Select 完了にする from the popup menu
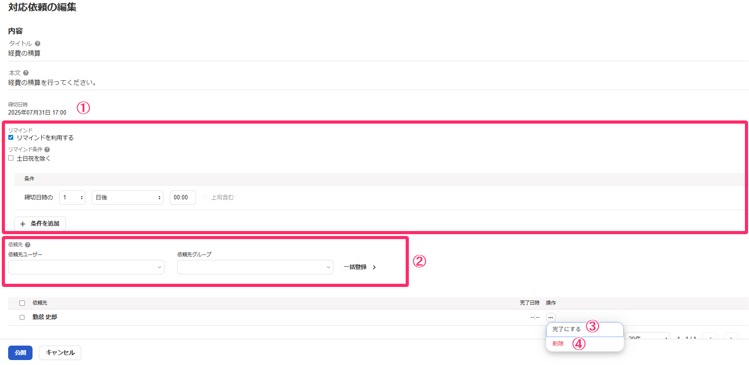Image resolution: width=749 pixels, height=365 pixels. click(x=566, y=329)
